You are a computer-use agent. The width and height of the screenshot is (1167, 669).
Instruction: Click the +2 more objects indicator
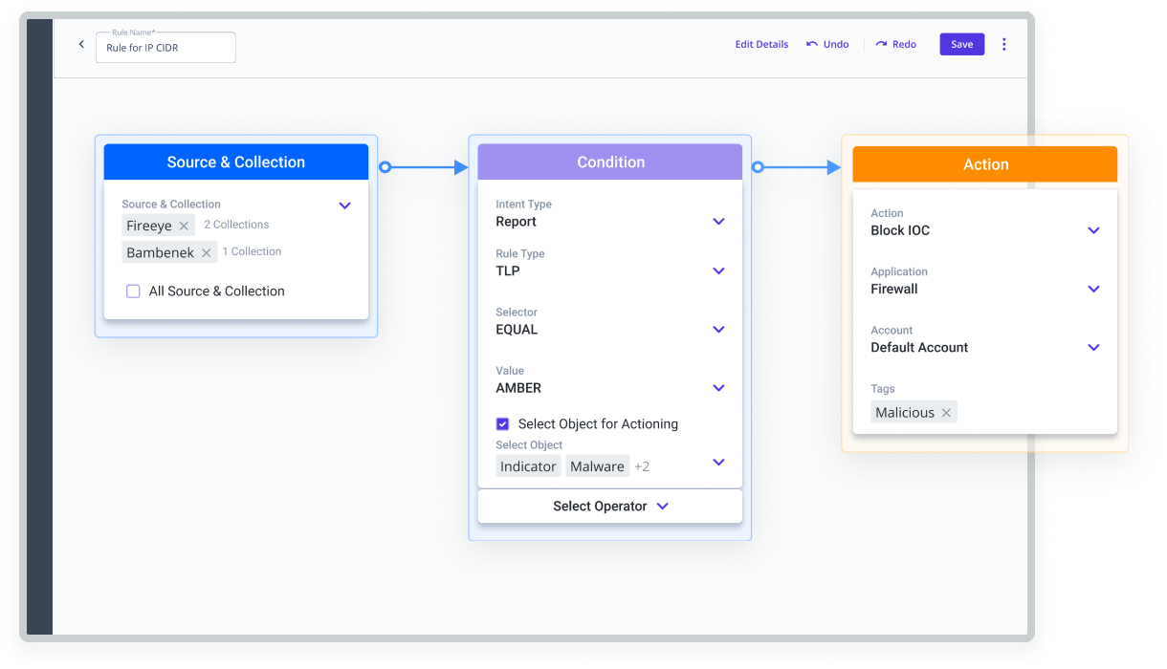click(x=642, y=466)
